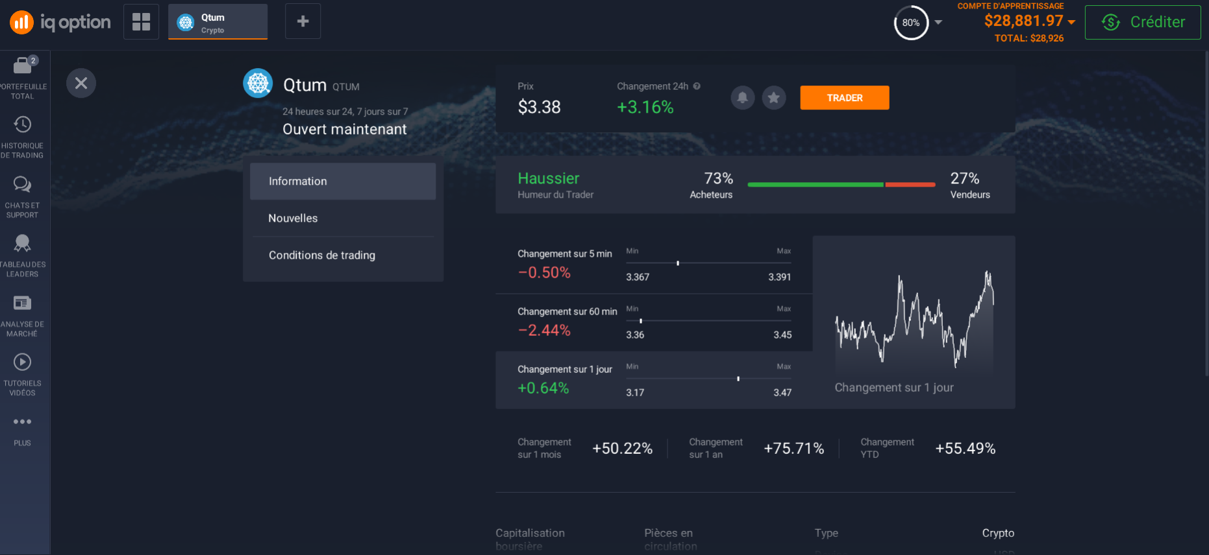1209x555 pixels.
Task: Select Conditions de trading menu item
Action: (343, 255)
